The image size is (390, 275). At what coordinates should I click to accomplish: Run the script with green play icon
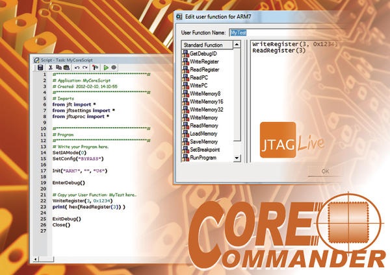pyautogui.click(x=106, y=67)
